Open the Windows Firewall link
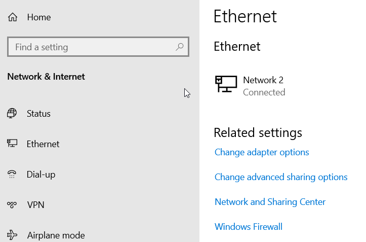This screenshot has width=366, height=242. coord(249,227)
